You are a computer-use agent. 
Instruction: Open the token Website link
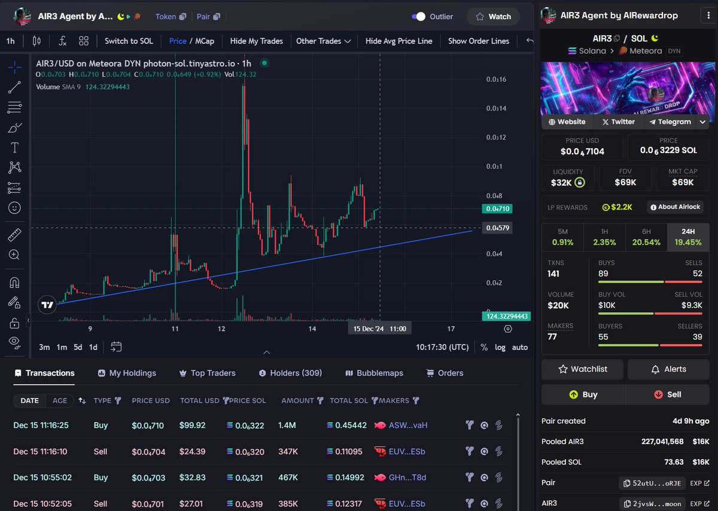point(567,121)
